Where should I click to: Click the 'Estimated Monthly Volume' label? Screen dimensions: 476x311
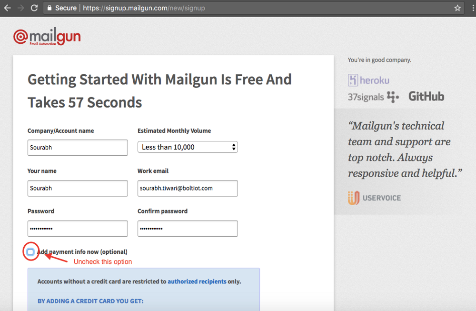pos(174,130)
